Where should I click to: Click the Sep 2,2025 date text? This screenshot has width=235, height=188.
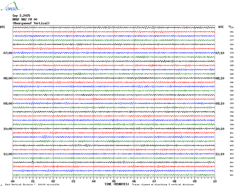pos(21,16)
